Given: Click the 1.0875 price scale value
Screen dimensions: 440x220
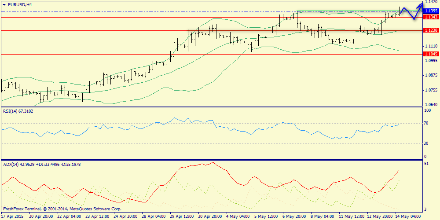Looking at the screenshot, I should tap(430, 75).
